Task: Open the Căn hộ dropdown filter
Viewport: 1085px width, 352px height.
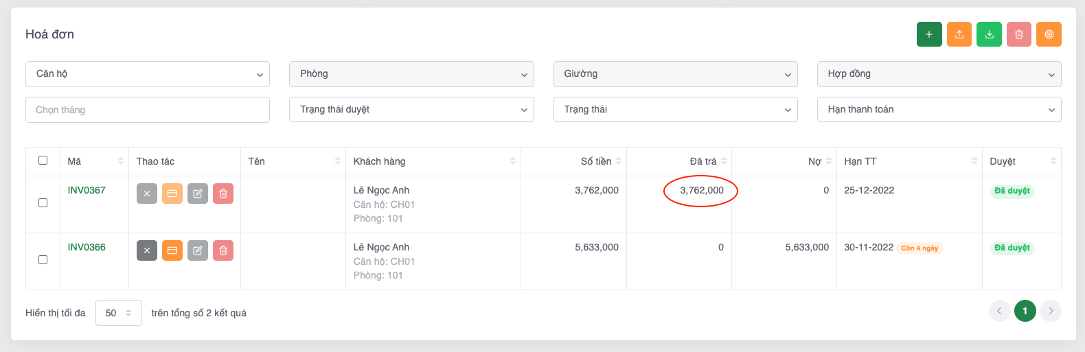Action: [x=148, y=74]
